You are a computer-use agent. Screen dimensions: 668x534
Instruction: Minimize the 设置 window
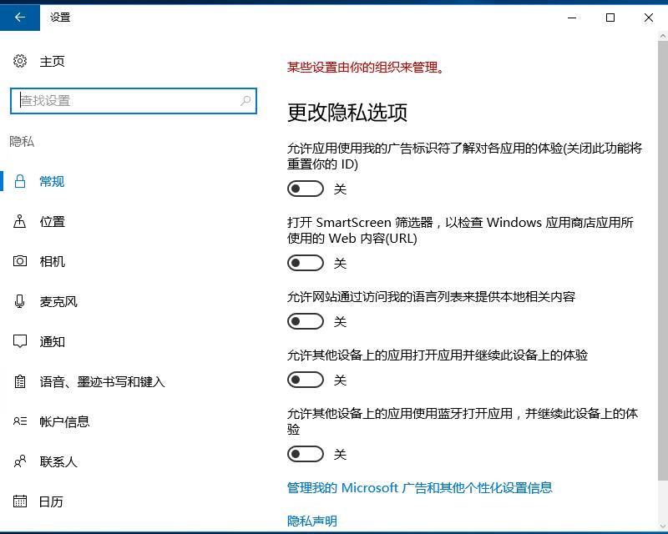click(x=572, y=18)
